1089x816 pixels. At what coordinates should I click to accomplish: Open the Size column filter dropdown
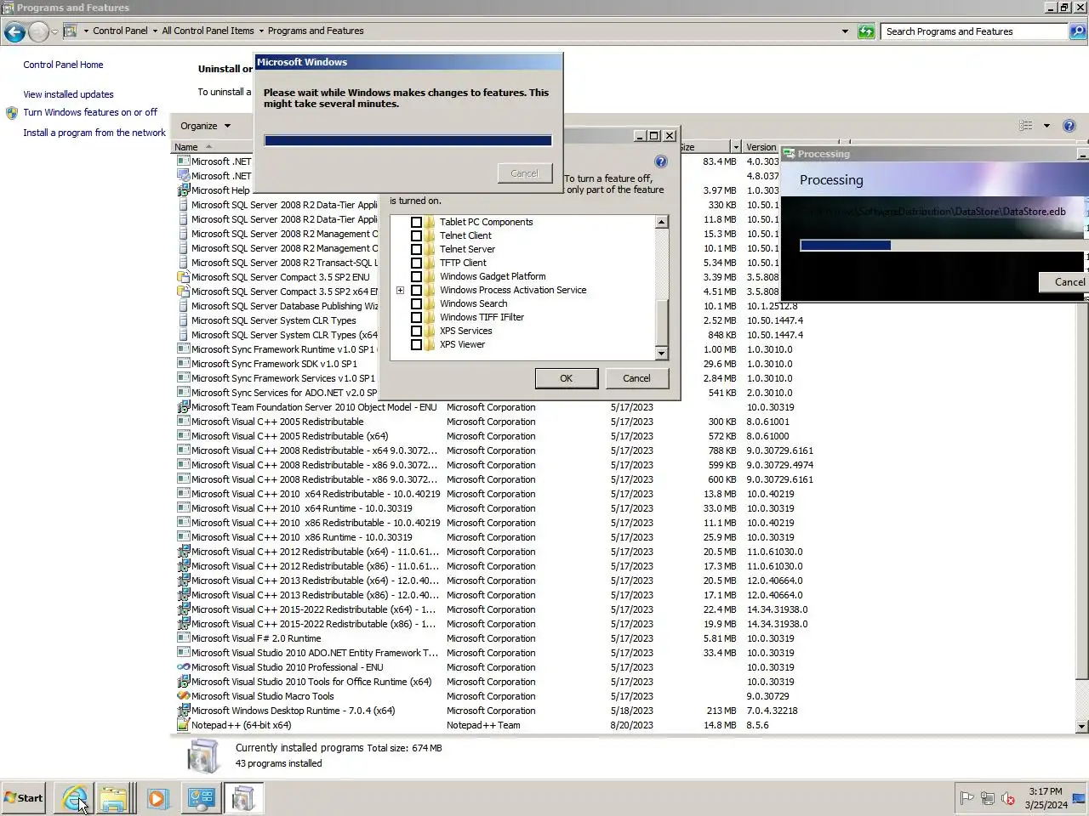(x=736, y=147)
